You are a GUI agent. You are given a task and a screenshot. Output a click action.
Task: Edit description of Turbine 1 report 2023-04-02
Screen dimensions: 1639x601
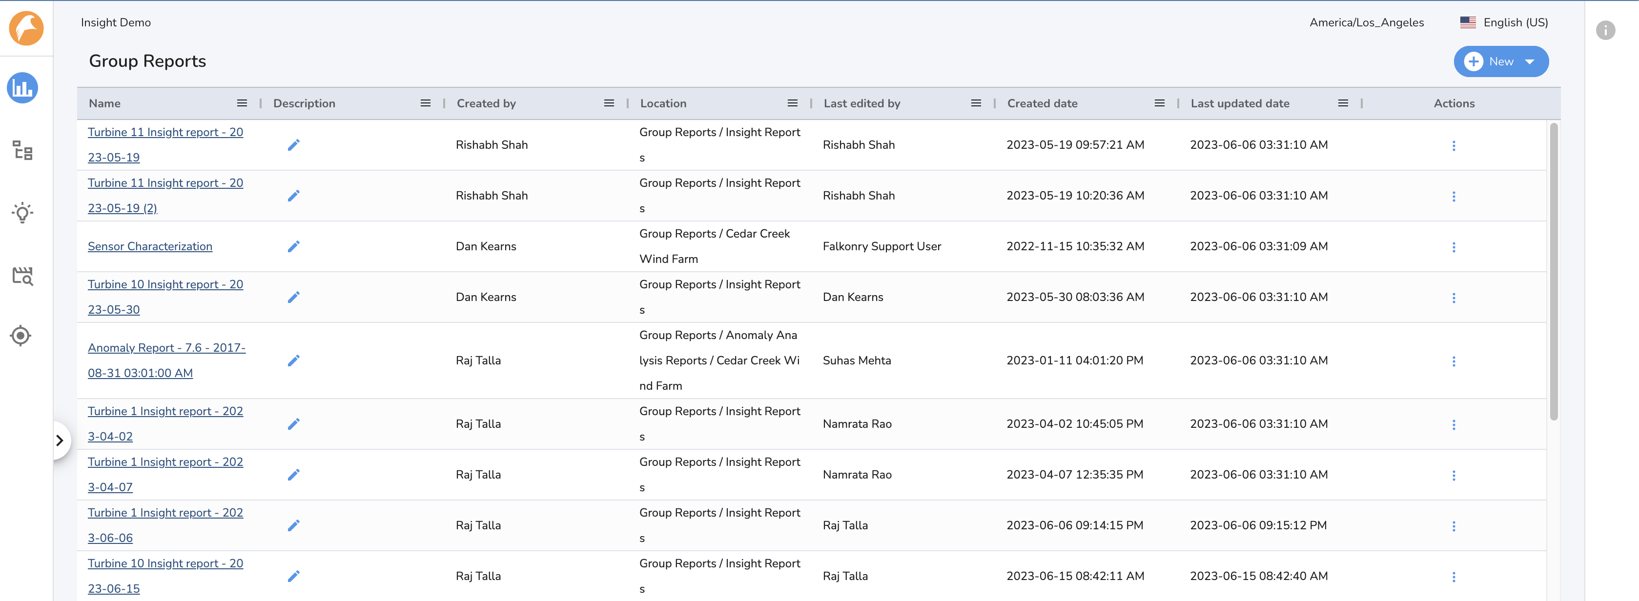point(293,424)
